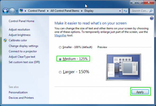This screenshot has height=106, width=156.
Task: Click the display preview image
Action: pos(123,67)
